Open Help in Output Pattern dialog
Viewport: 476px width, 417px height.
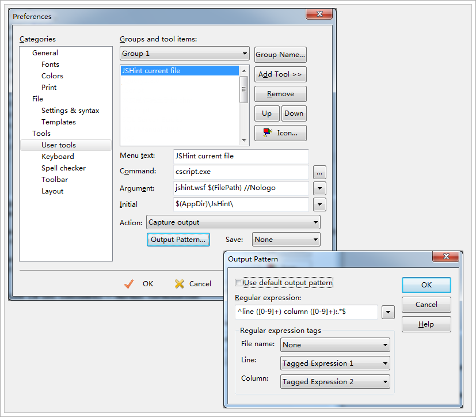coord(427,324)
